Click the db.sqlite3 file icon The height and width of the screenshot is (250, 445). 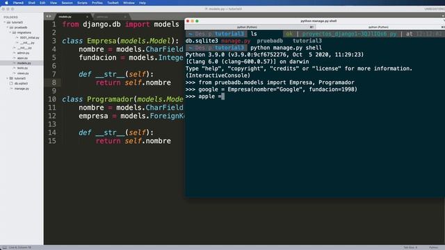(x=11, y=83)
